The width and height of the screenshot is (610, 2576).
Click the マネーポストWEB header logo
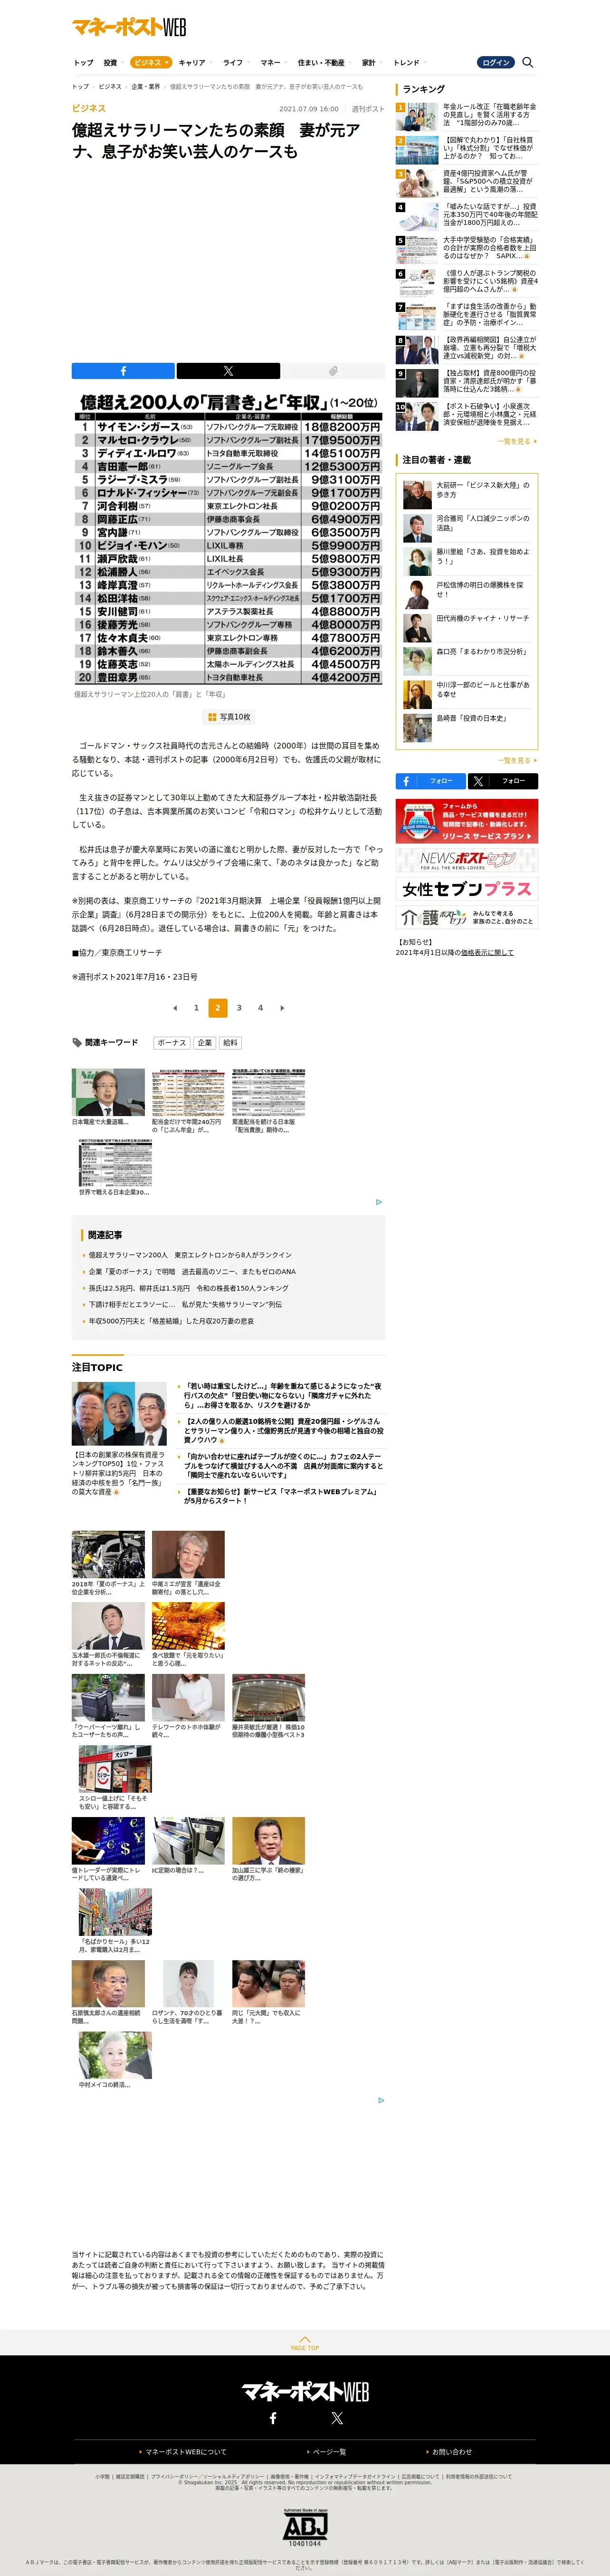129,27
